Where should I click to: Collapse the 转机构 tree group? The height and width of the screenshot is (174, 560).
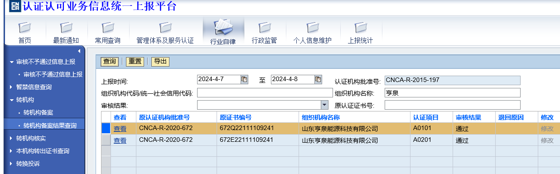coord(12,100)
